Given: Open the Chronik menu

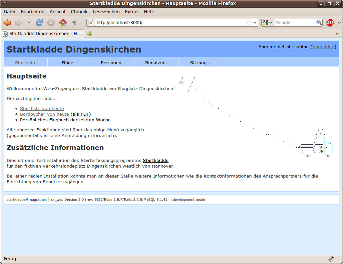Looking at the screenshot, I should tap(79, 12).
